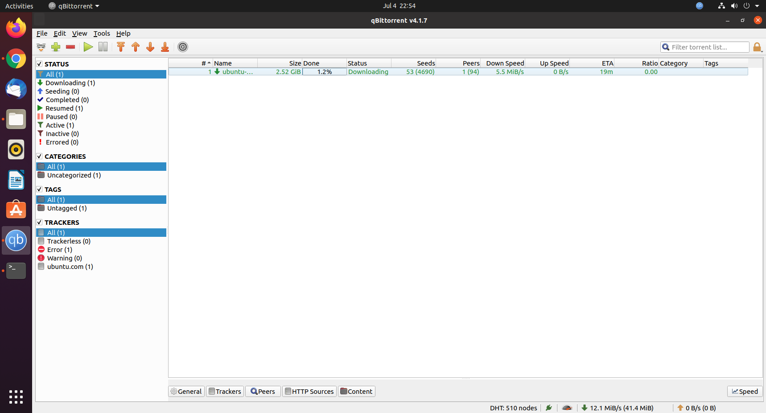Toggle the STATUS filter section checkbox
Viewport: 766px width, 413px height.
[39, 64]
